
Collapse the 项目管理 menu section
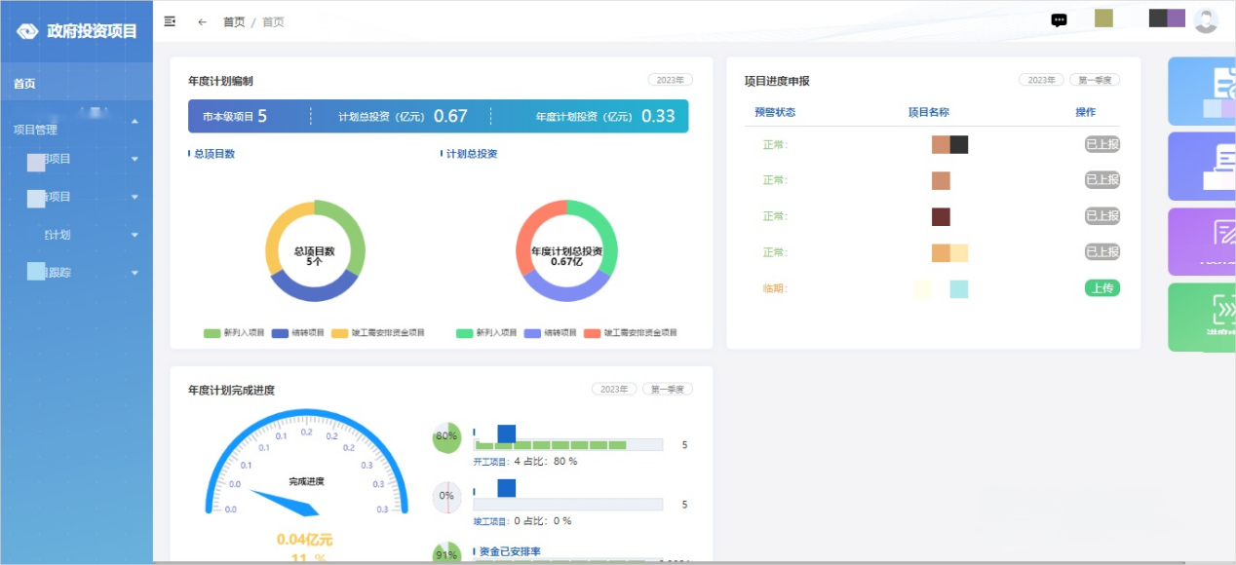[135, 120]
